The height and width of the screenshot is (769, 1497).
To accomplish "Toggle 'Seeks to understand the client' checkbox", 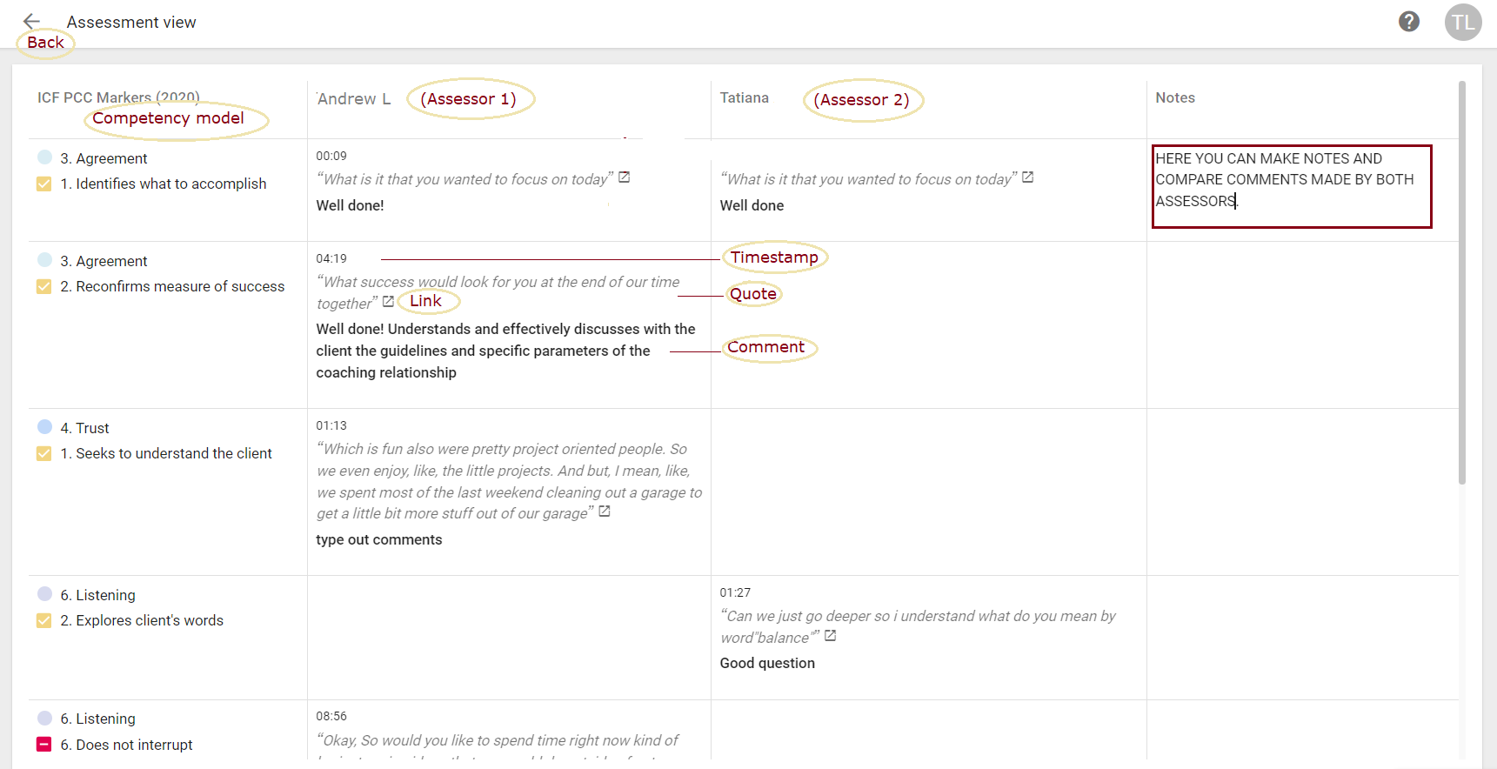I will coord(44,453).
